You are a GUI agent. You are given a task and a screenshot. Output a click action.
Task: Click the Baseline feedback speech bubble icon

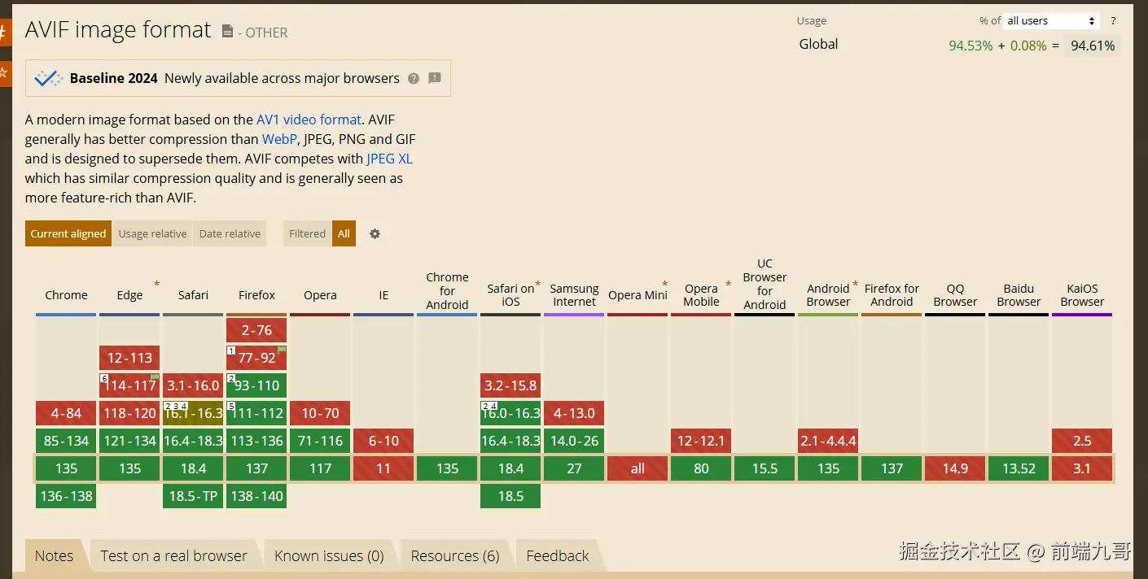(x=435, y=78)
